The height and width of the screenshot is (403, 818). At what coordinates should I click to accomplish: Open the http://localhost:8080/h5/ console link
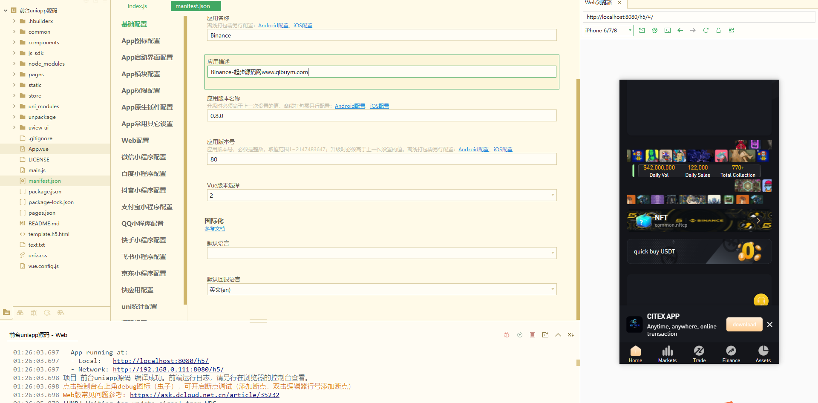coord(161,361)
